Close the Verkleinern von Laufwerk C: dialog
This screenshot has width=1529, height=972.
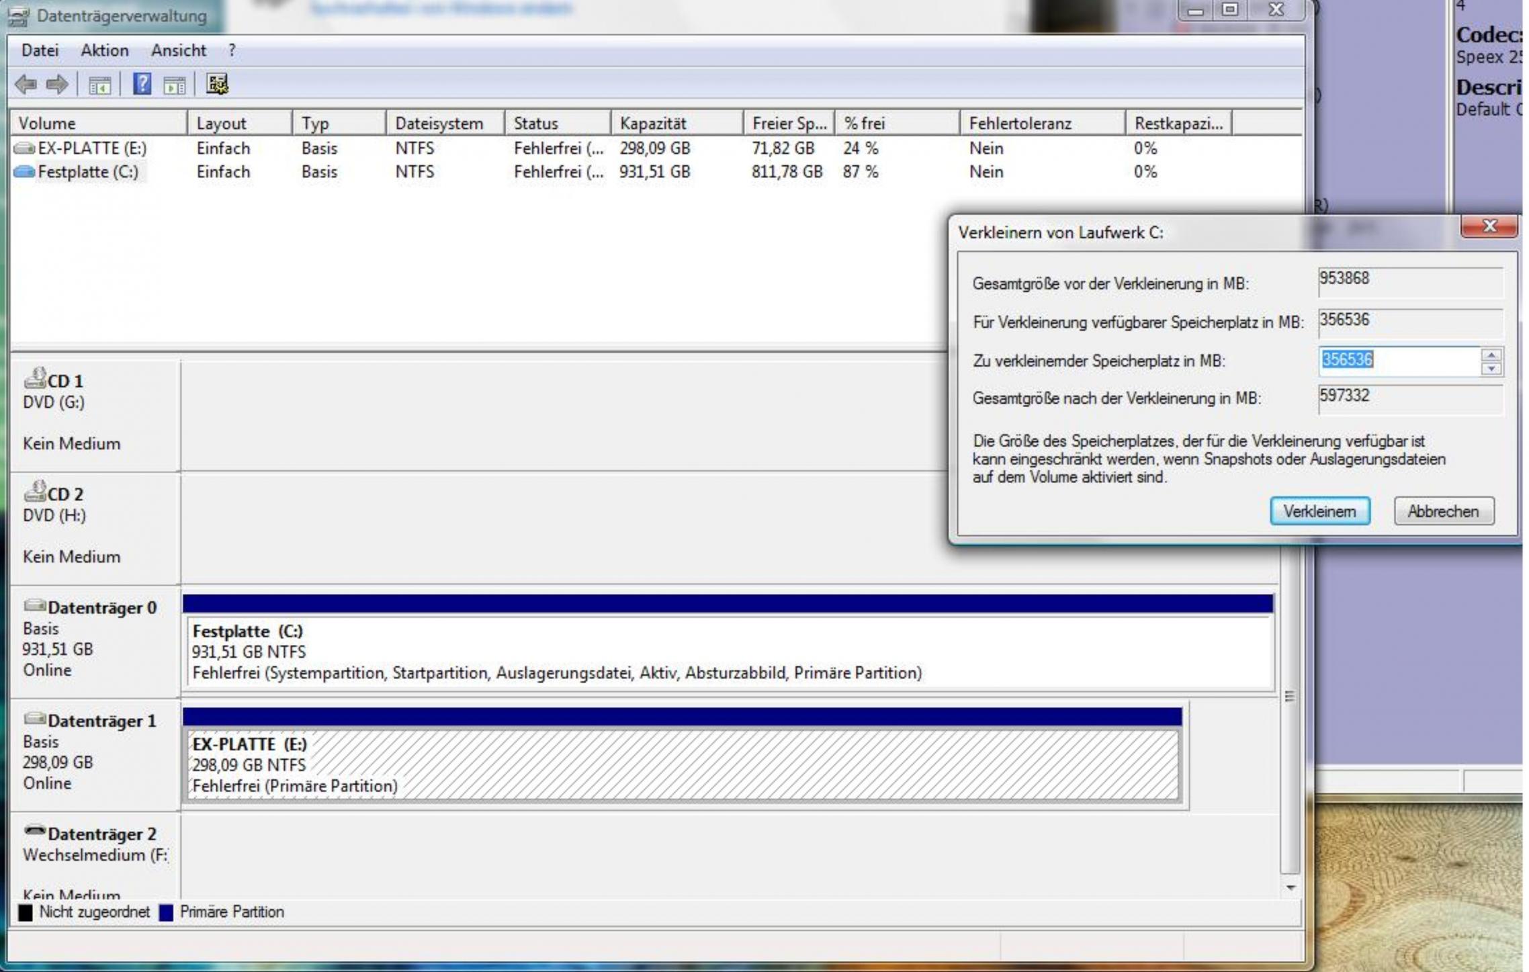(x=1489, y=226)
